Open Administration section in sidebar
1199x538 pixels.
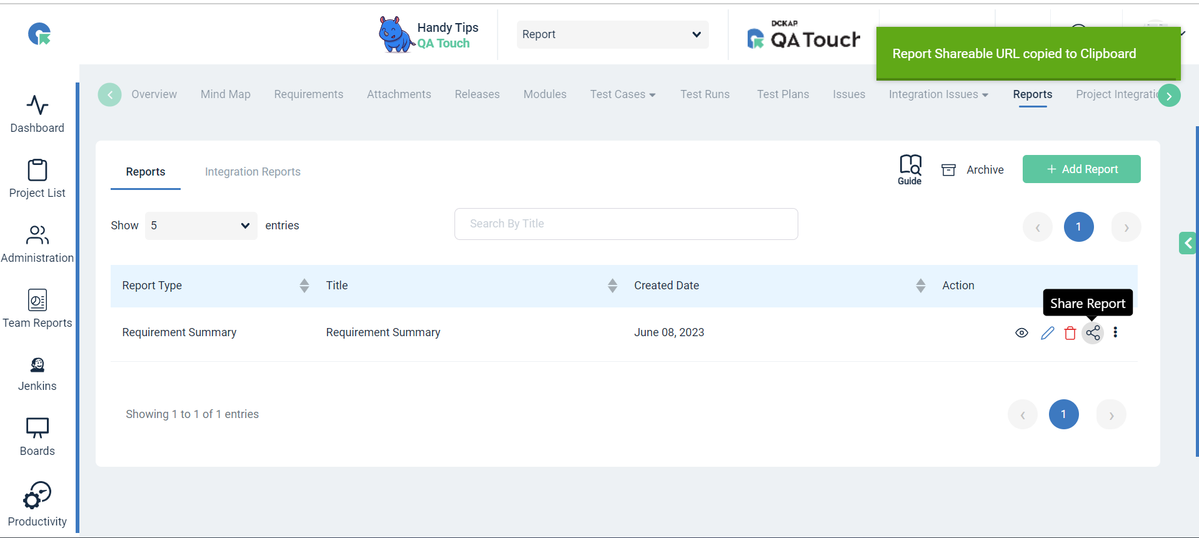38,244
